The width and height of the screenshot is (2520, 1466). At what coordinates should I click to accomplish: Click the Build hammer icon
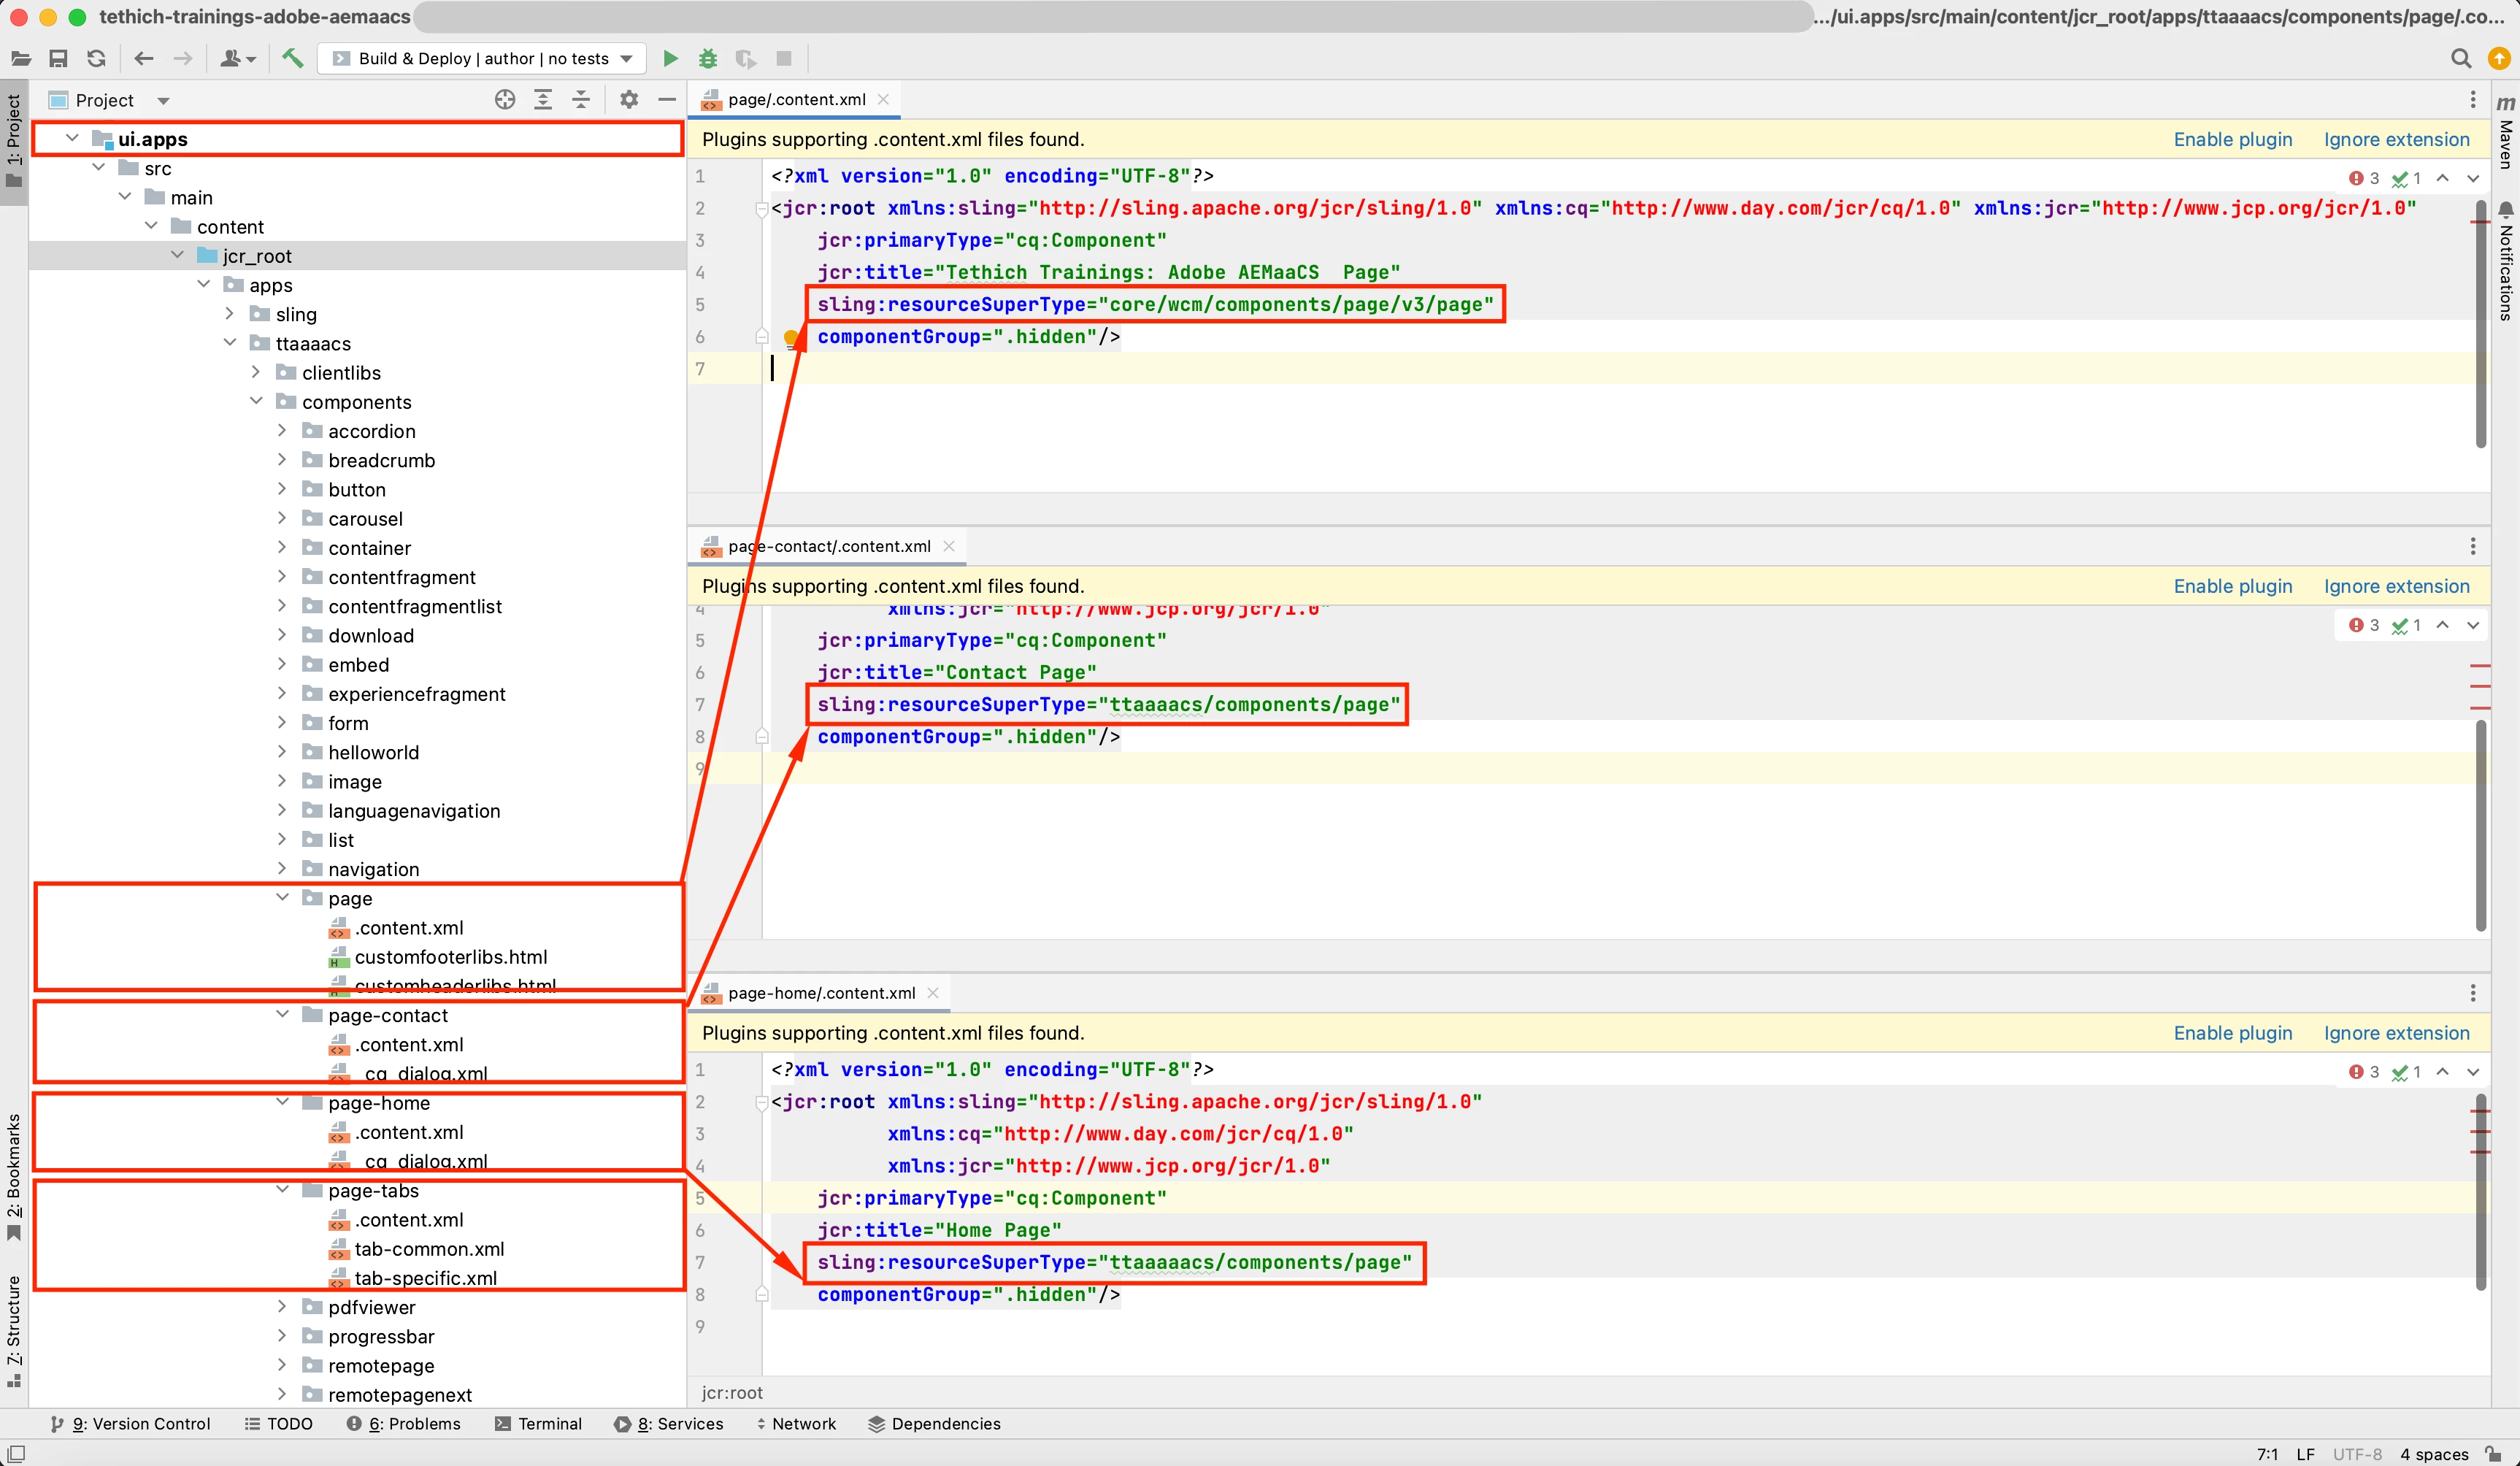[292, 59]
